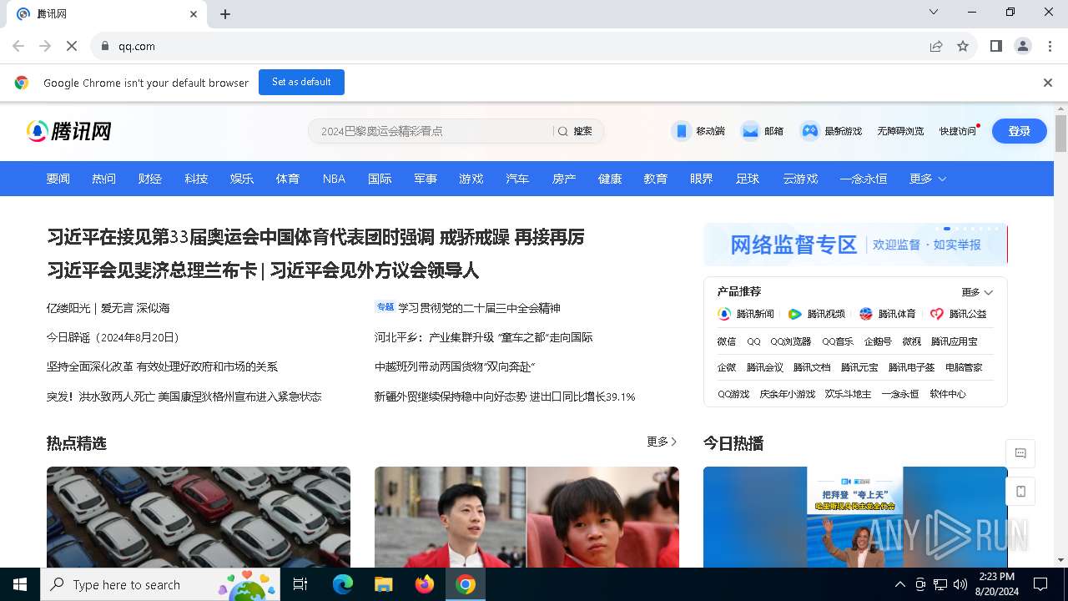Open Windows Start menu
The image size is (1068, 601).
click(20, 584)
